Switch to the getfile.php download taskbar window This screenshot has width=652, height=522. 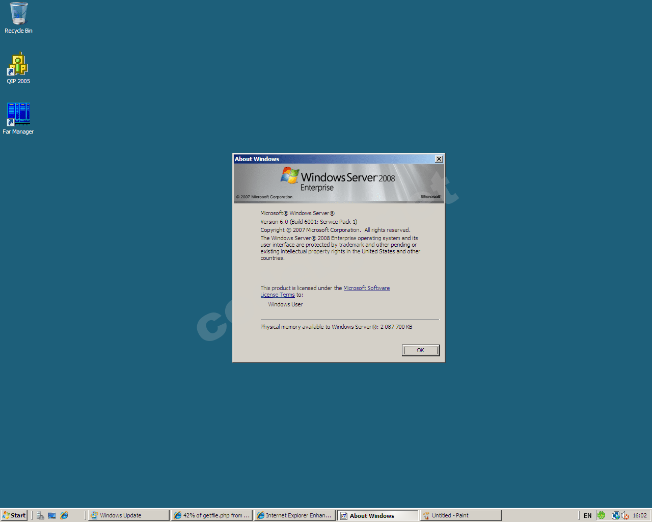pos(212,515)
